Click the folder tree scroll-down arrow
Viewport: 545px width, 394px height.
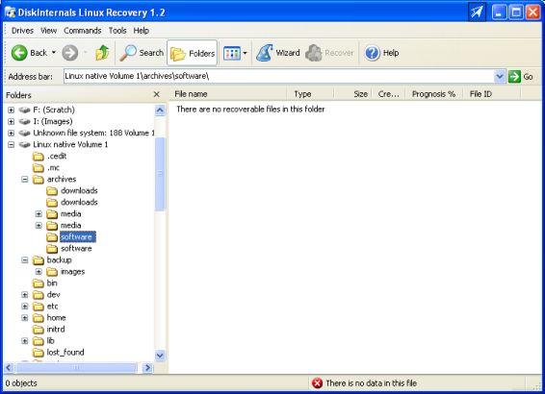pos(160,356)
